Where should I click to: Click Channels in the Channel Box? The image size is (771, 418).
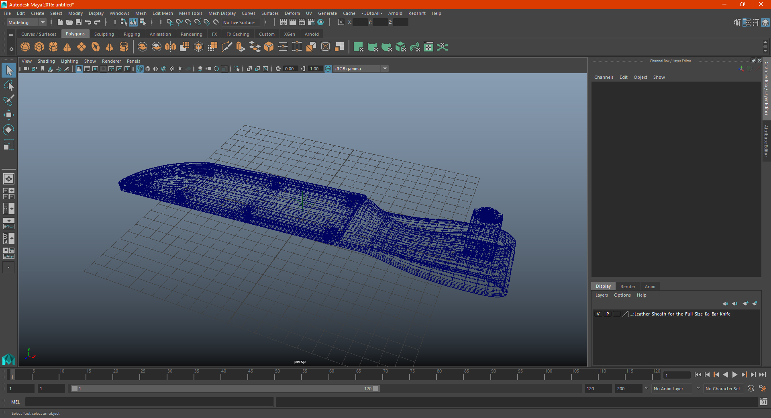coord(604,77)
